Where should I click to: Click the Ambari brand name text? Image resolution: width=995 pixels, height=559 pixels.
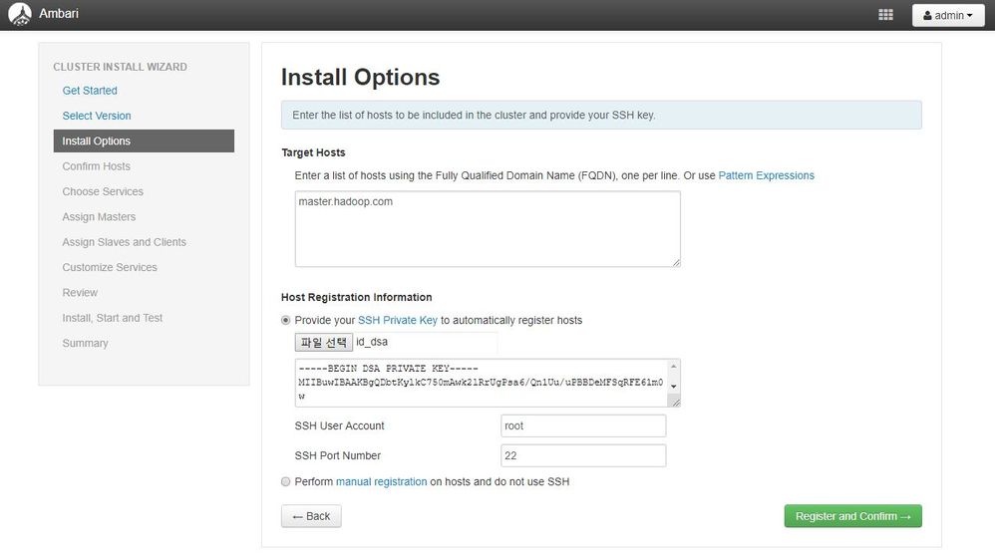coord(58,15)
